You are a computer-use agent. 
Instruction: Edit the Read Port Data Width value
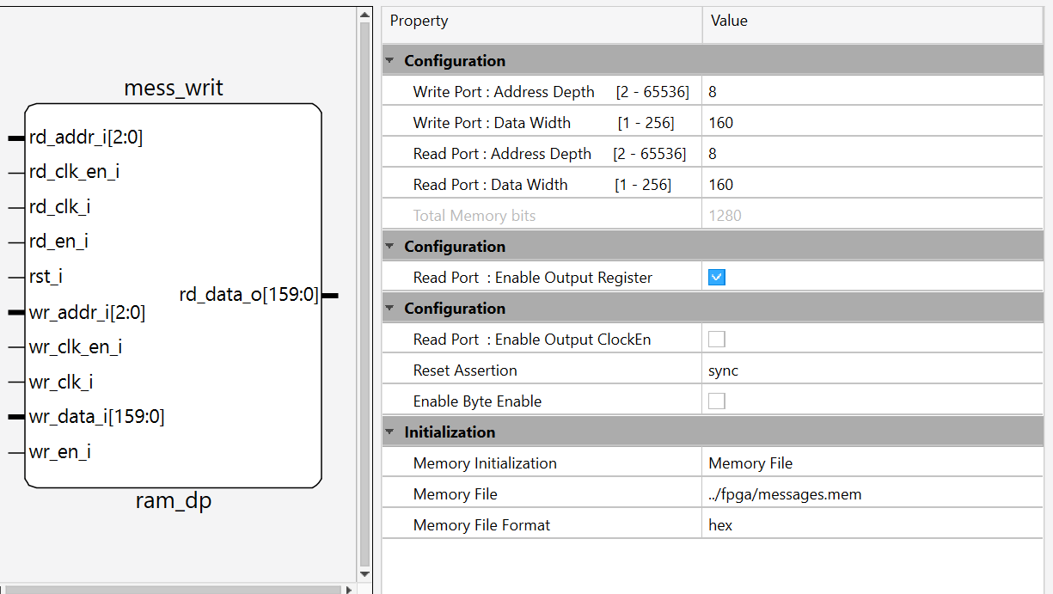[872, 185]
